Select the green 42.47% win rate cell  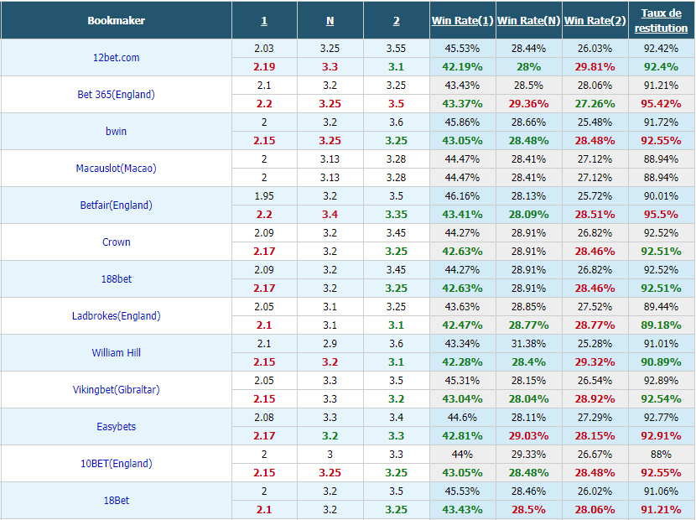click(462, 325)
